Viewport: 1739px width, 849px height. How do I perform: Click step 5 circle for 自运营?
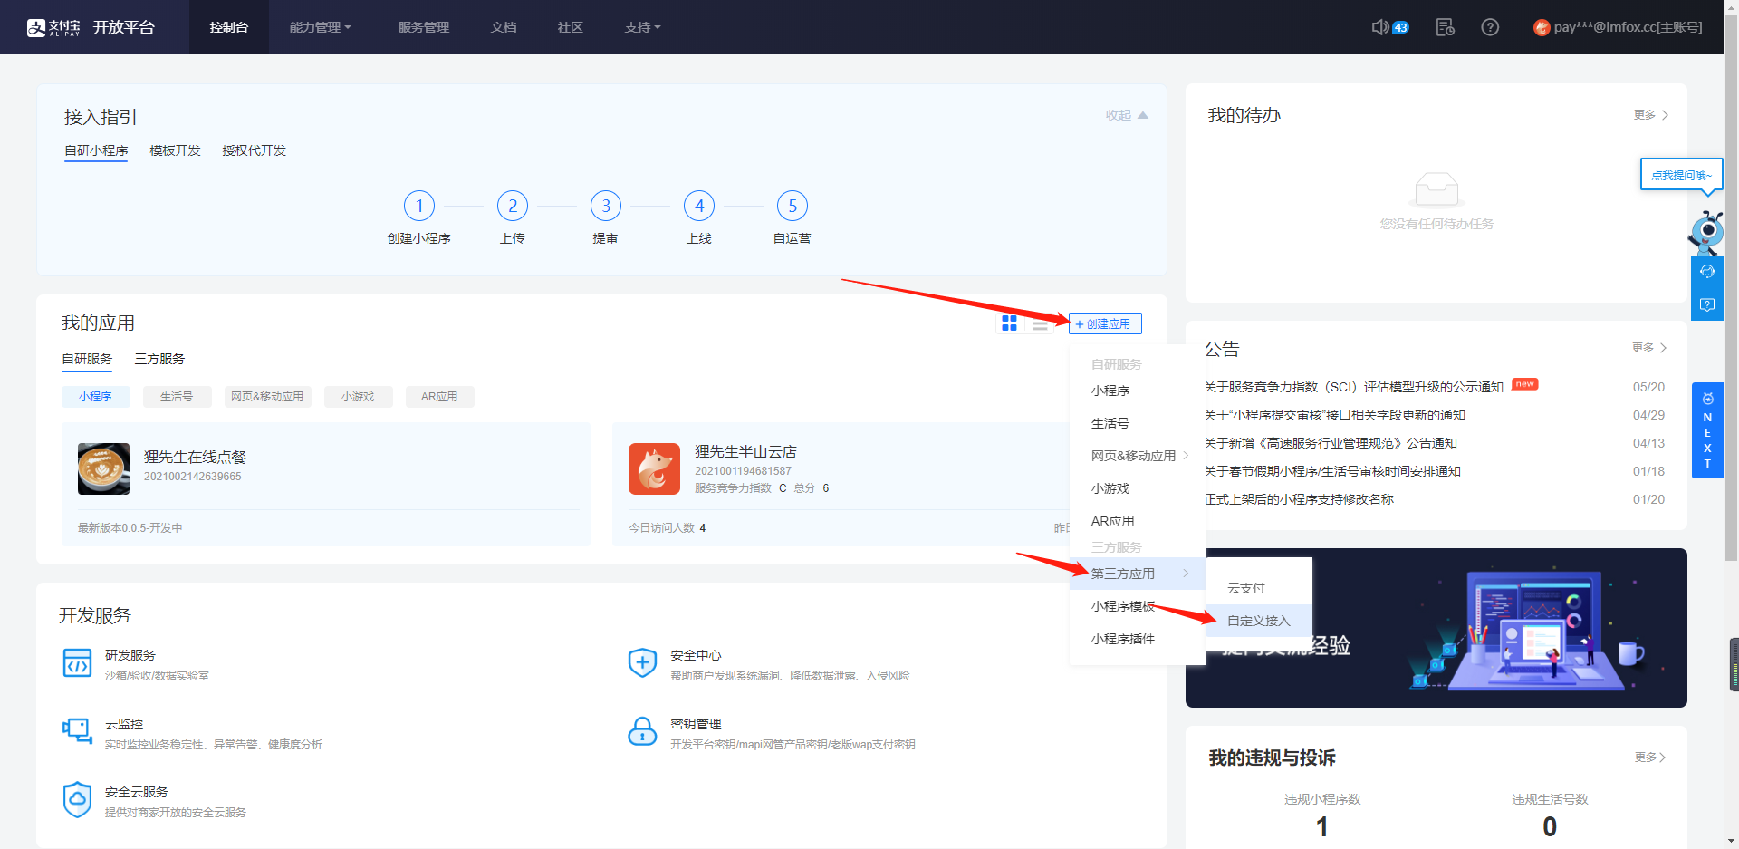click(793, 206)
